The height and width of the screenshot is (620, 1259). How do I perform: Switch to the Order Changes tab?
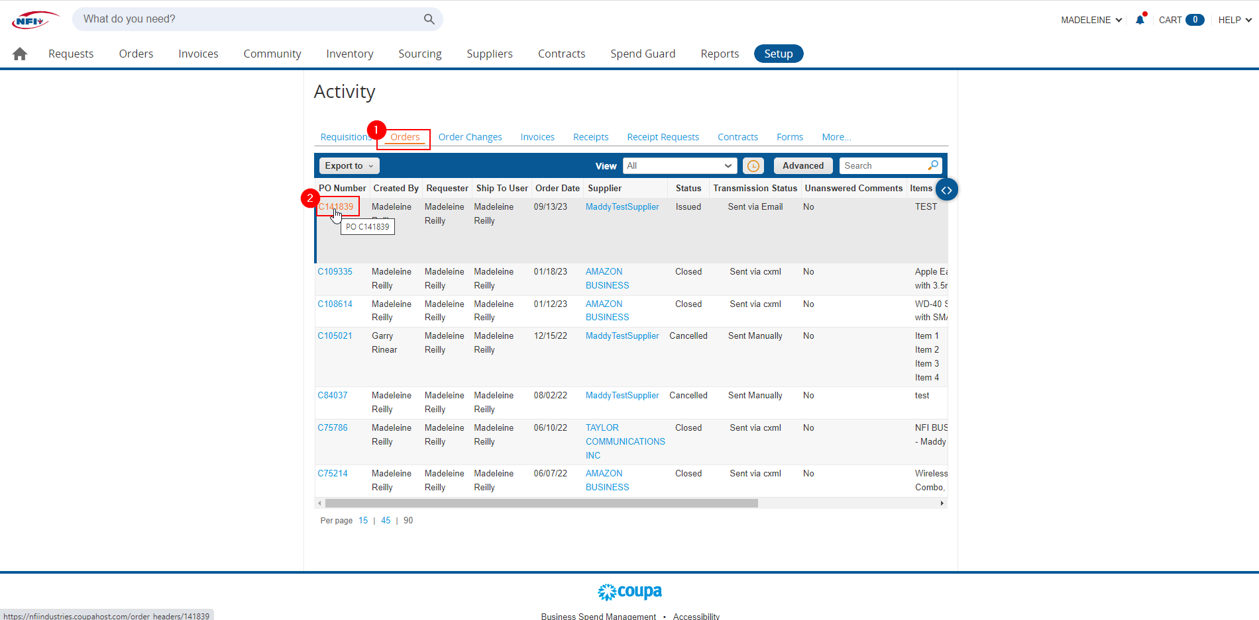pos(470,137)
